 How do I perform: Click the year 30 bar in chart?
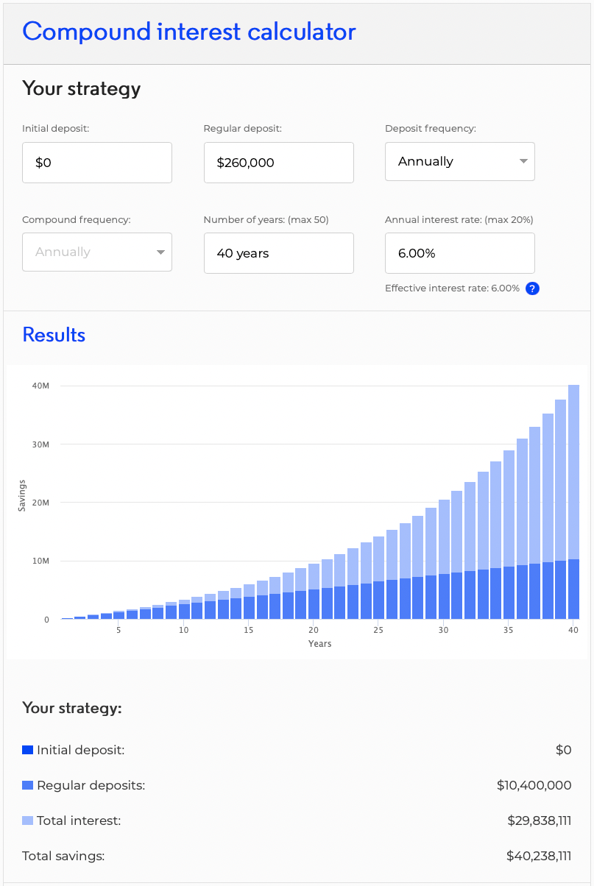click(x=444, y=559)
